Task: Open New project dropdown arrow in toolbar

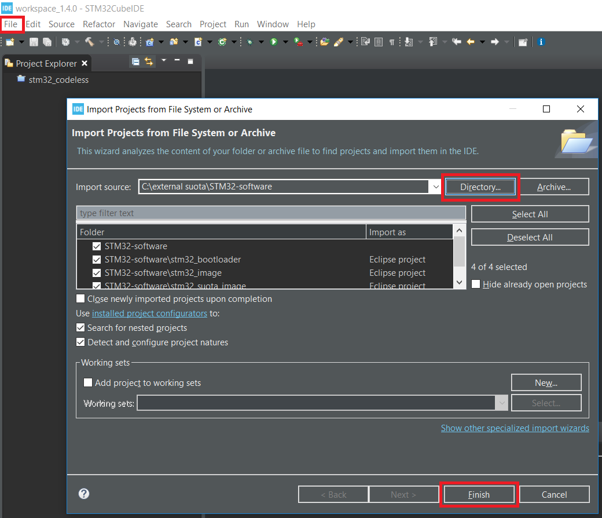Action: coord(21,42)
